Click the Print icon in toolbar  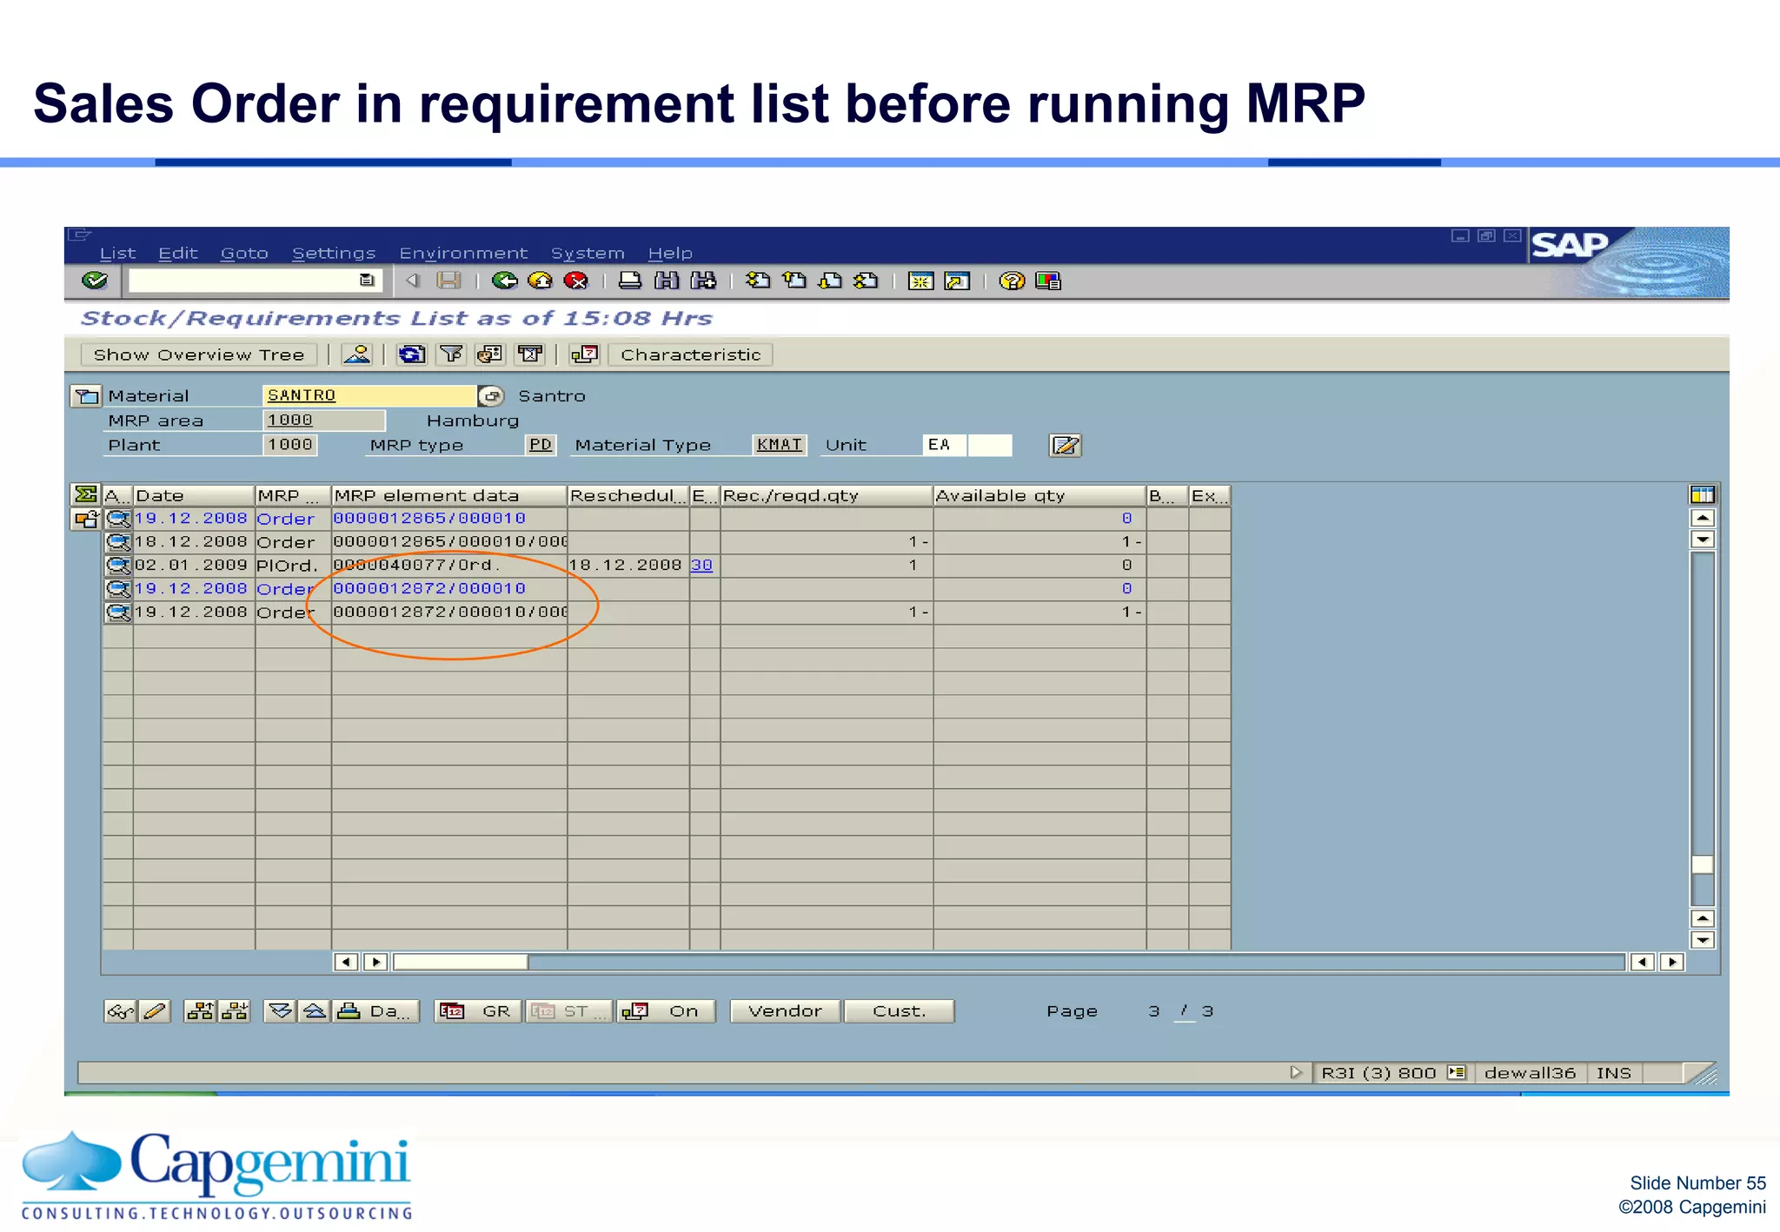(x=630, y=281)
